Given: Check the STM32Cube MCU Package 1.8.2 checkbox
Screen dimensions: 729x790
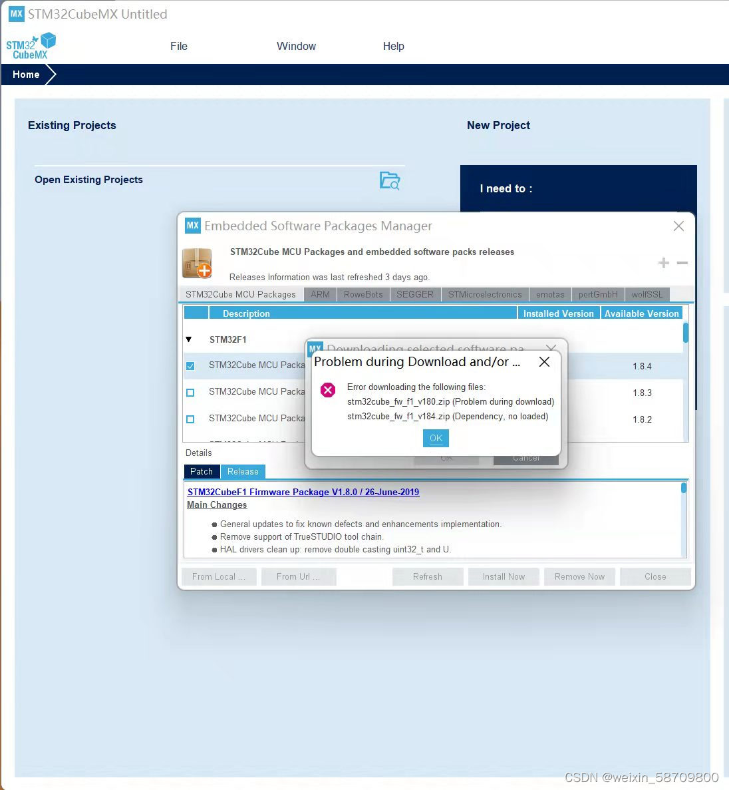Looking at the screenshot, I should (x=190, y=419).
